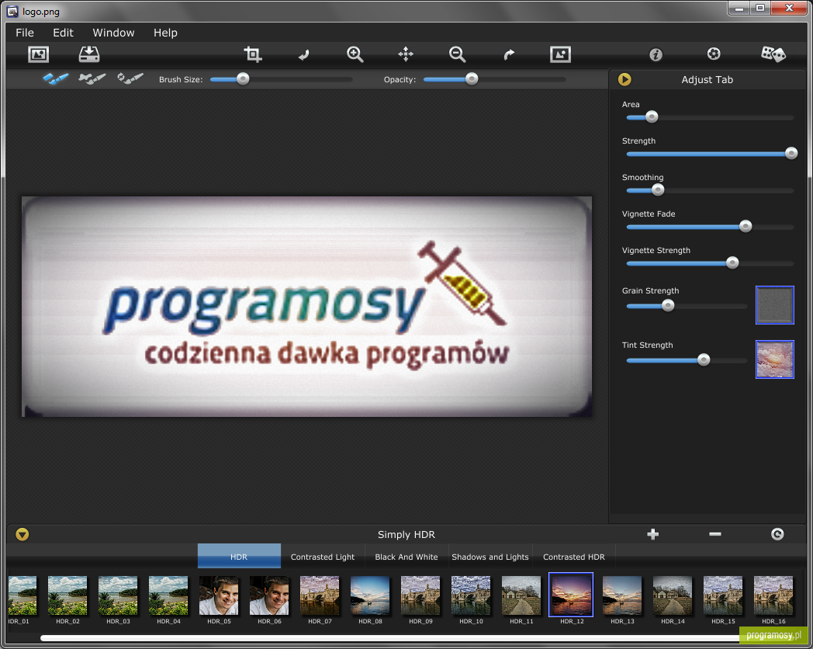The width and height of the screenshot is (813, 649).
Task: Click the picture icon beside the redo arrow
Action: 561,54
